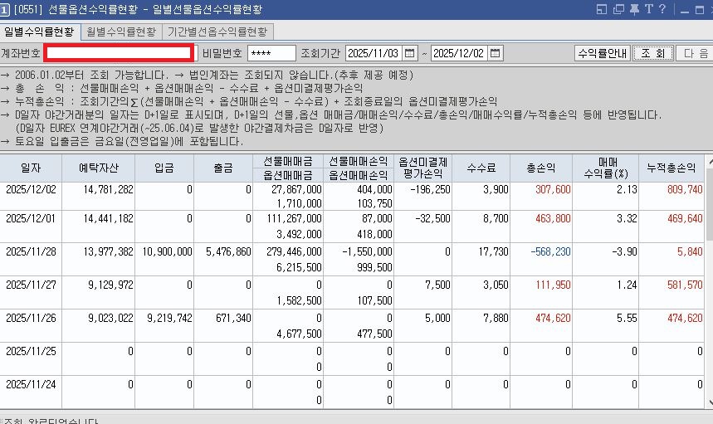The width and height of the screenshot is (713, 424).
Task: Click futures trade amount 279,446,000
Action: (294, 251)
